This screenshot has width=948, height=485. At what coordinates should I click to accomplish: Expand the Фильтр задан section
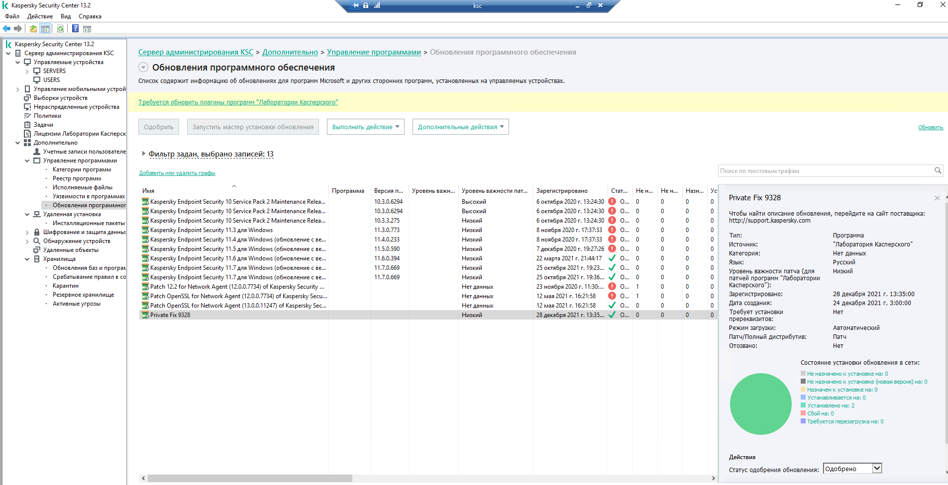coord(144,154)
